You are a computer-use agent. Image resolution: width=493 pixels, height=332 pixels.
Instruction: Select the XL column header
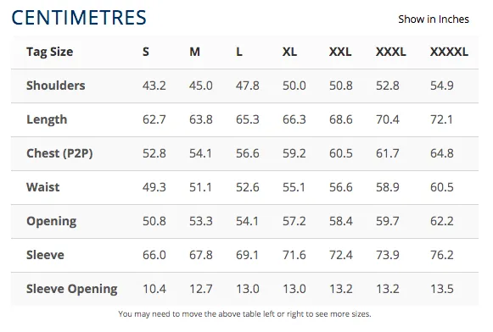(x=289, y=52)
